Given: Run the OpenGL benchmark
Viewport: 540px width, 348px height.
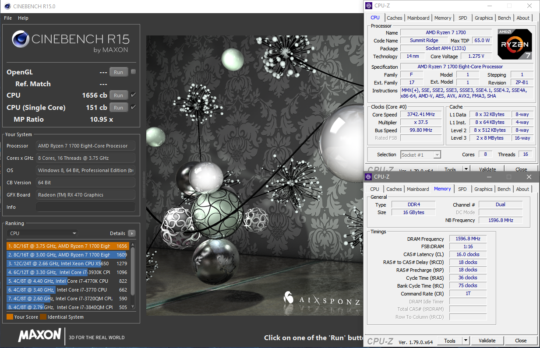Looking at the screenshot, I should 118,72.
